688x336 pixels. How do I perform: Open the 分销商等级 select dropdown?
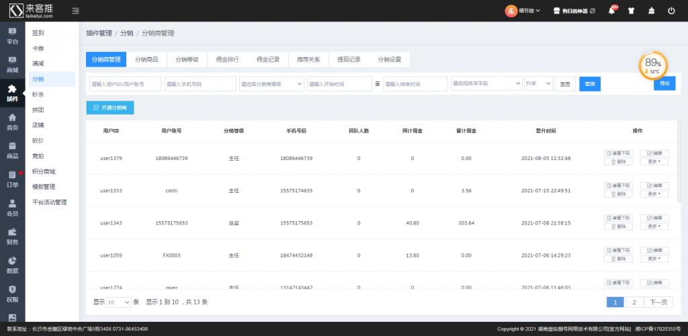coord(271,84)
